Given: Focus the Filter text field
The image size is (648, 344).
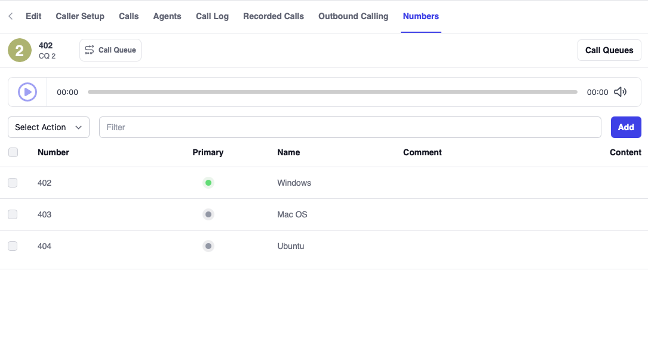Looking at the screenshot, I should [350, 127].
